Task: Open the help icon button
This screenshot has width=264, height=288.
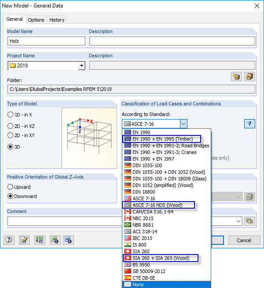Action: (x=9, y=240)
